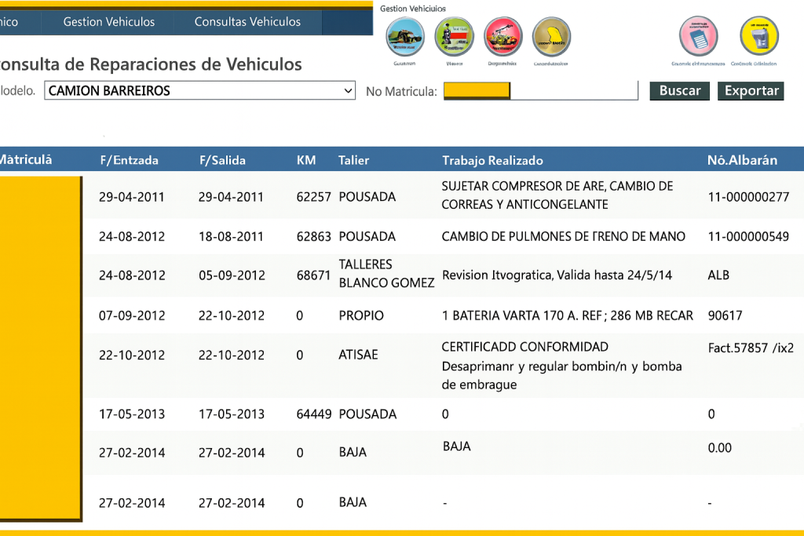Viewport: 804px width, 536px height.
Task: Click the No Matricula input field
Action: [573, 91]
